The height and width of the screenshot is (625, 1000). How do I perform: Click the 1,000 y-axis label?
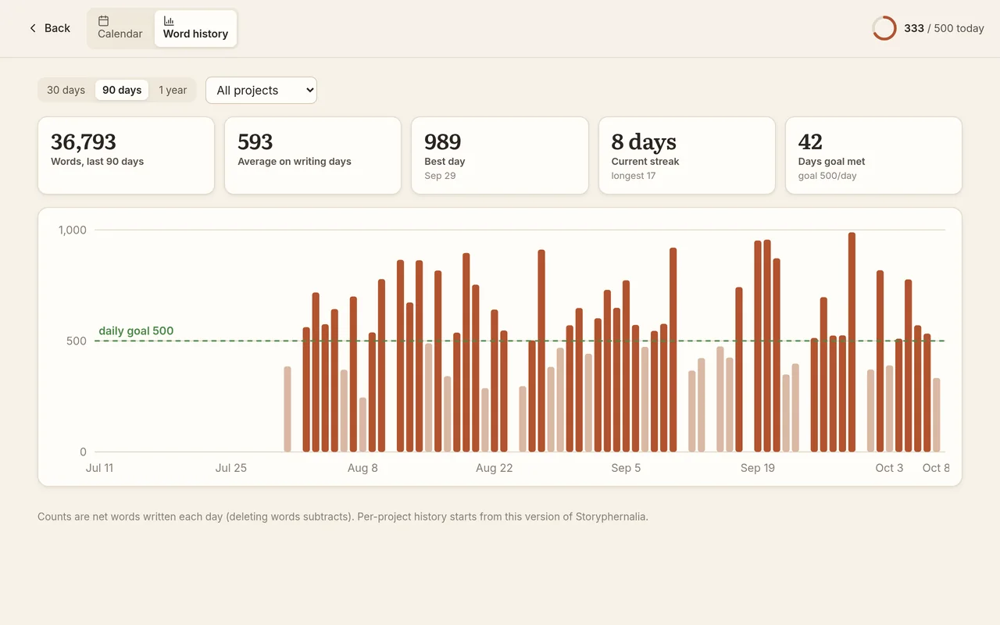point(73,230)
